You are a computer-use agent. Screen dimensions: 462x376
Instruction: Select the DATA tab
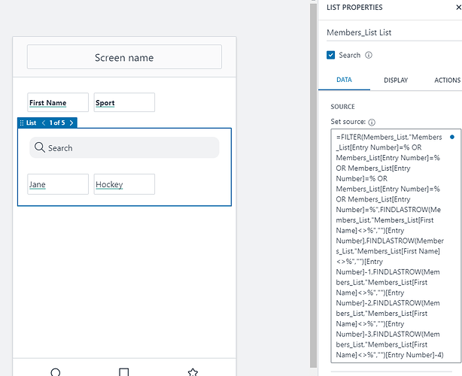(344, 80)
